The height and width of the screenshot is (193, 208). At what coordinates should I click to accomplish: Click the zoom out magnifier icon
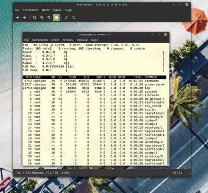pos(42,18)
